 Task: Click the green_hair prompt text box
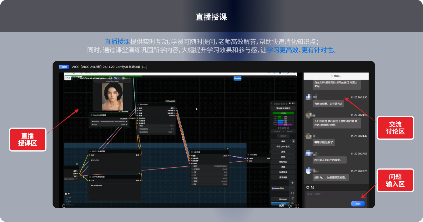[x=115, y=165]
